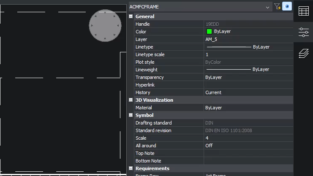
Task: Click the green ByLayer color swatch
Action: point(209,32)
